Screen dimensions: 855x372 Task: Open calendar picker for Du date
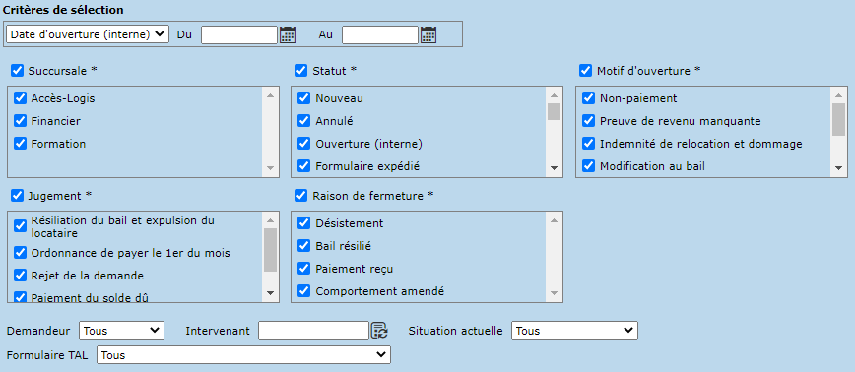tap(288, 34)
